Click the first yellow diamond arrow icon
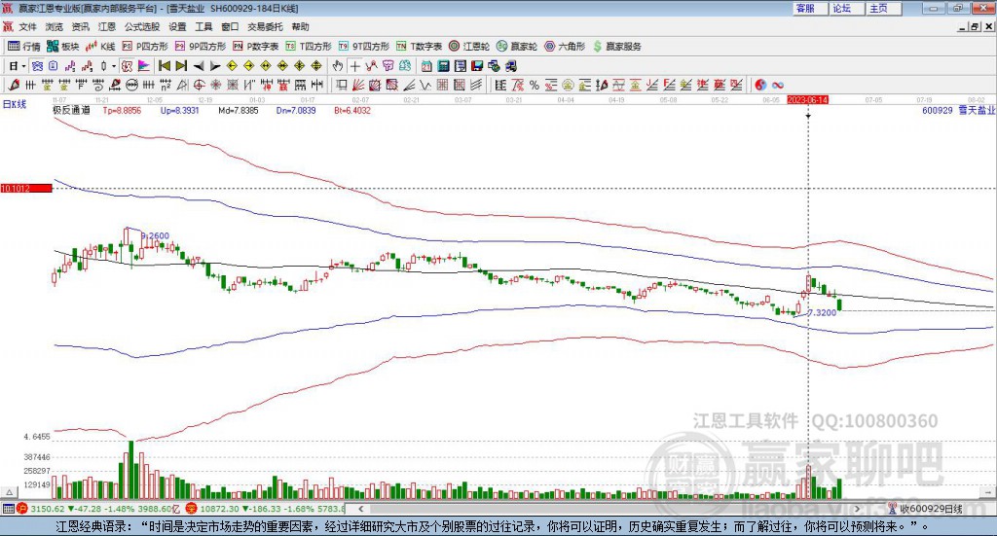 click(232, 66)
